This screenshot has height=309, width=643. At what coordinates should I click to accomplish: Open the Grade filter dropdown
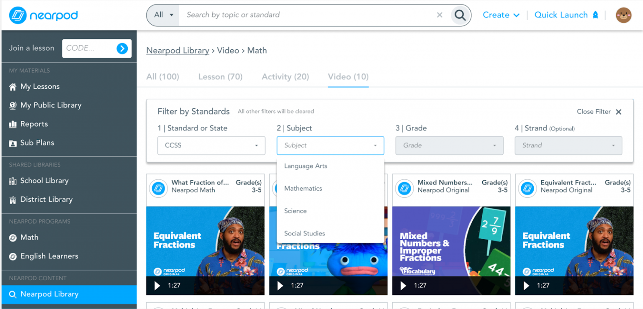449,146
